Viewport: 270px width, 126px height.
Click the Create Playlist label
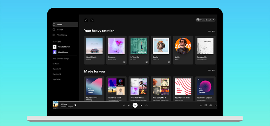coord(64,47)
